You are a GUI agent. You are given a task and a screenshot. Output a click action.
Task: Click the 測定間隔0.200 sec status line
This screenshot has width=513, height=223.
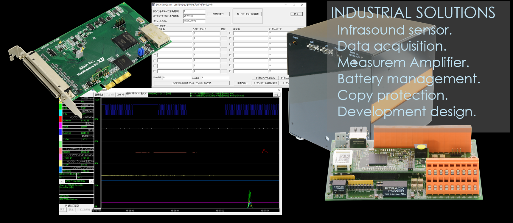(x=69, y=199)
